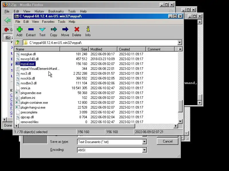Click status bar date 2022-06-09 02:07:21
Screen dimensions: 229x171
coord(149,132)
